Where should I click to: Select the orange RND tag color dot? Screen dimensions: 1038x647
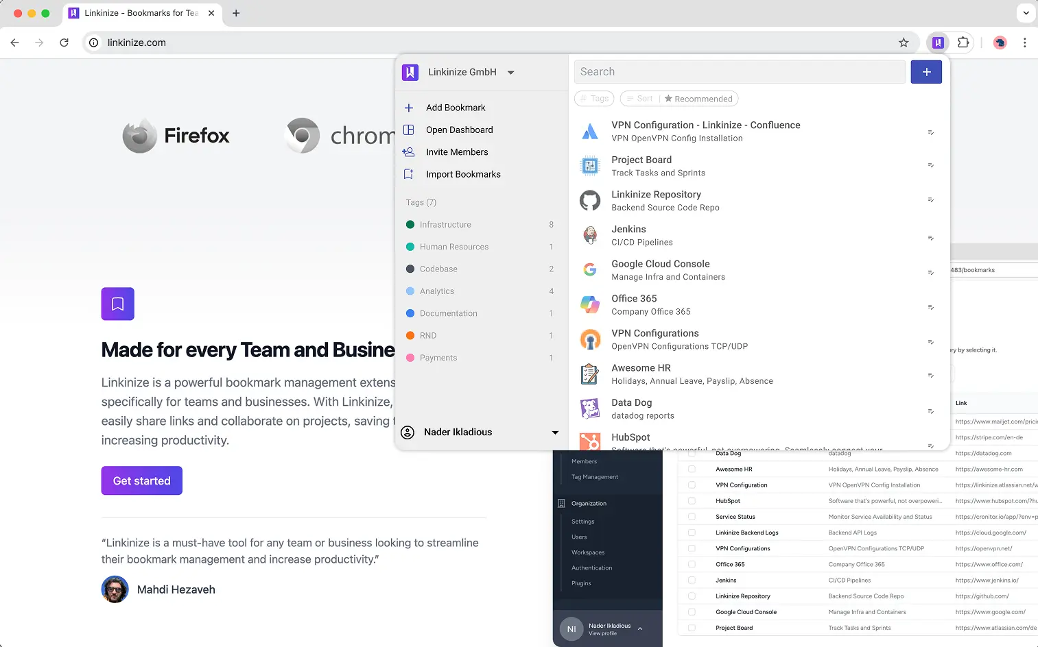[x=410, y=336]
